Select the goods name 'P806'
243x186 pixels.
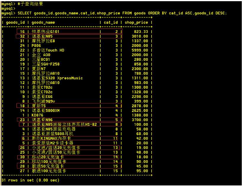pos(36,46)
